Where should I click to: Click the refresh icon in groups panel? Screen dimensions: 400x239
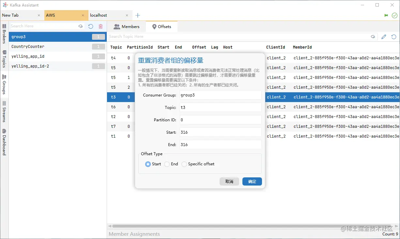click(x=91, y=26)
